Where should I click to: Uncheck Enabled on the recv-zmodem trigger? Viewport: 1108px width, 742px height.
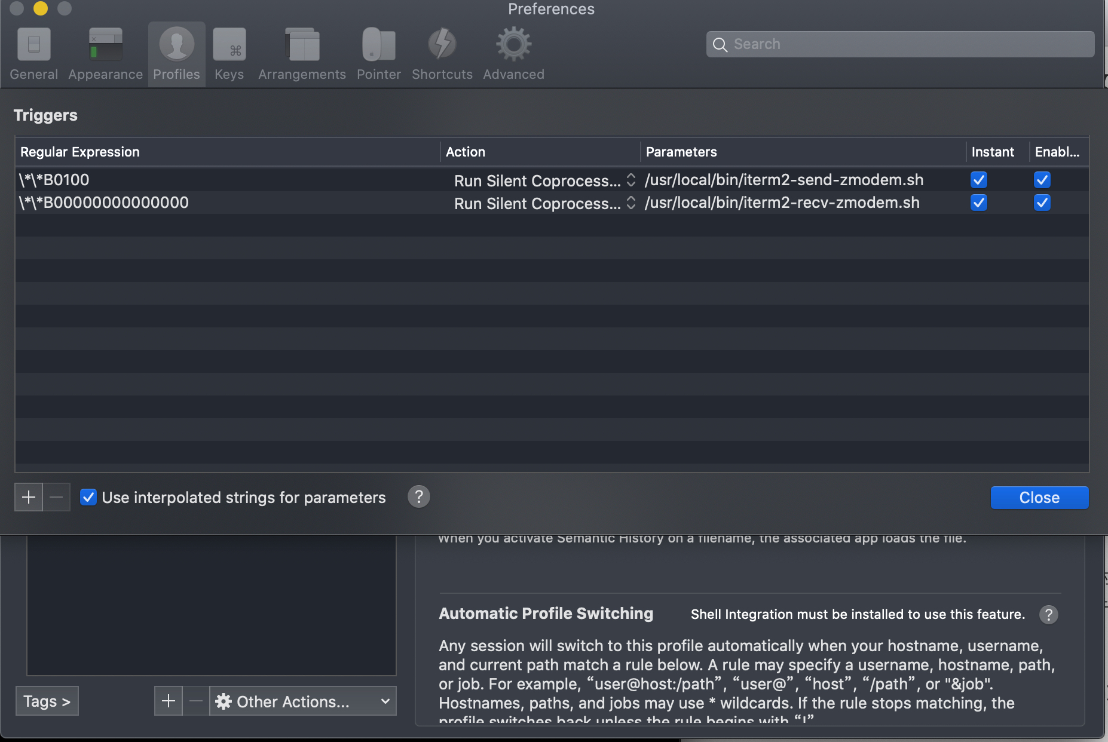click(x=1042, y=203)
